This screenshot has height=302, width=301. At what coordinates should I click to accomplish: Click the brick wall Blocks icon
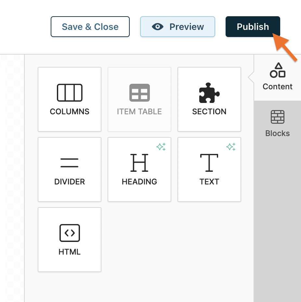pos(278,117)
